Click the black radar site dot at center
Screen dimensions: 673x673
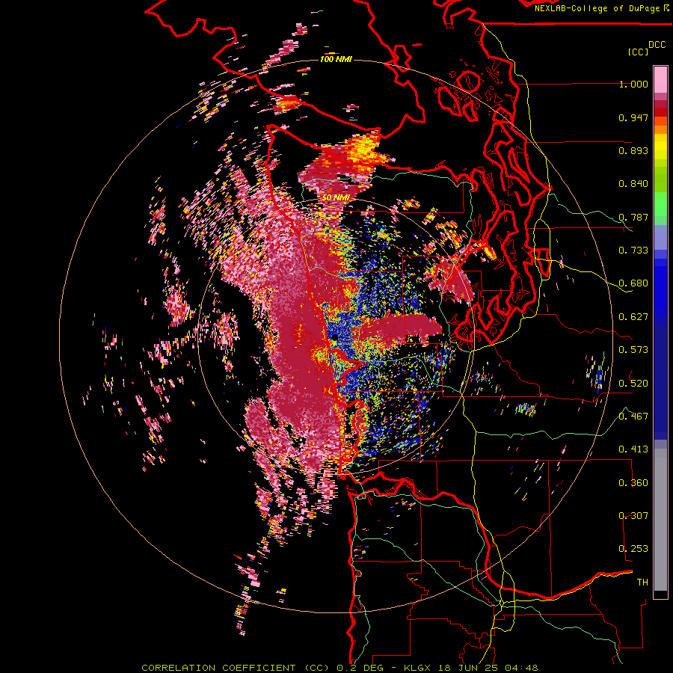(334, 339)
